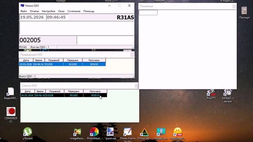Launch PrimaCart desktop shortcut
The height and width of the screenshot is (142, 253).
[x=144, y=134]
